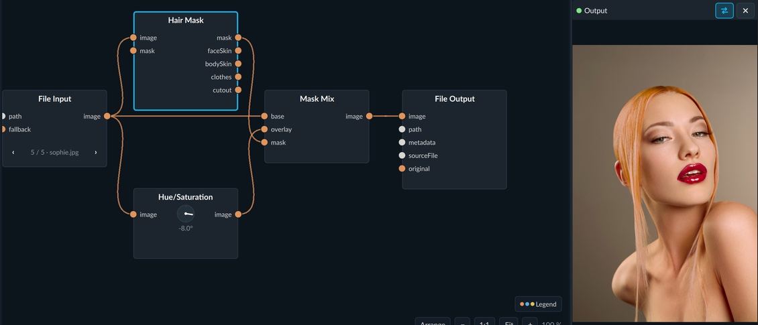Select the Mask Mix node title
The height and width of the screenshot is (325, 758).
pyautogui.click(x=317, y=99)
